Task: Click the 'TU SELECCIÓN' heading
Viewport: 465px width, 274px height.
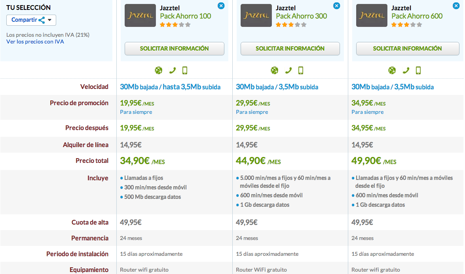Action: (x=28, y=8)
